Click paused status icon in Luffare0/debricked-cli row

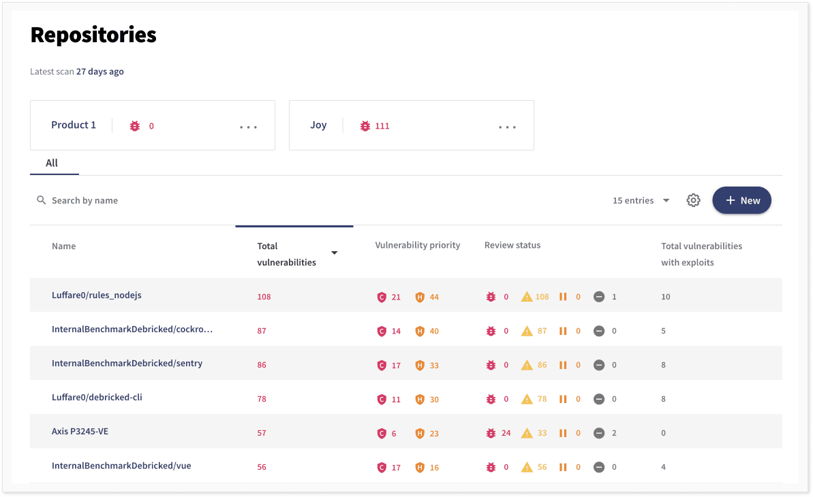point(563,399)
